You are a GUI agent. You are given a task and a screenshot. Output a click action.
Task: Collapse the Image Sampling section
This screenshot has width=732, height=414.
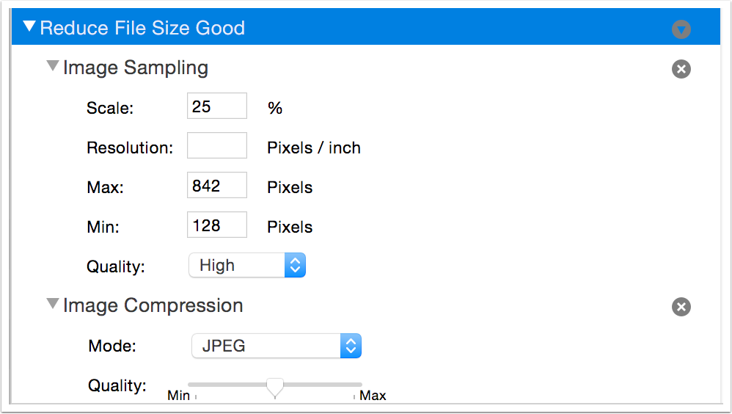[52, 67]
